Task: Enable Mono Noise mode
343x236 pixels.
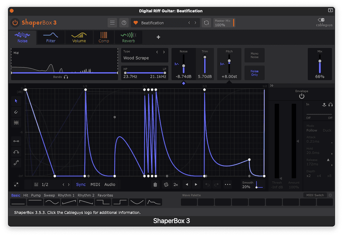Action: point(255,55)
